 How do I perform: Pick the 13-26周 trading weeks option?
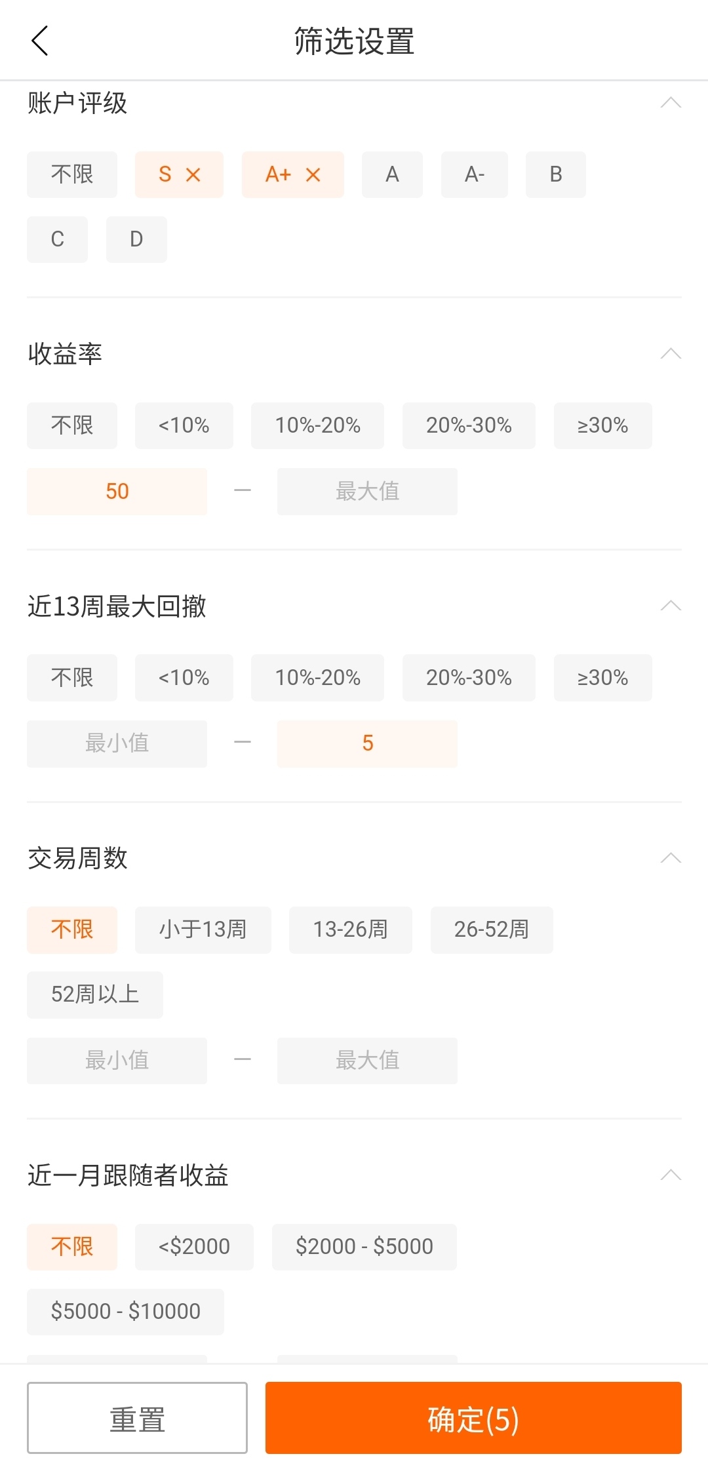(351, 930)
